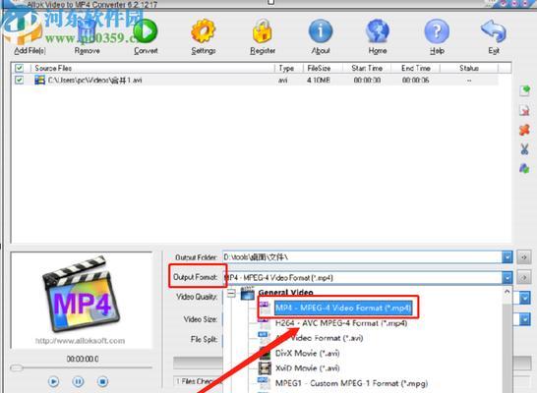537x393 pixels.
Task: Click the green-blue icon below the scissors
Action: 524,168
